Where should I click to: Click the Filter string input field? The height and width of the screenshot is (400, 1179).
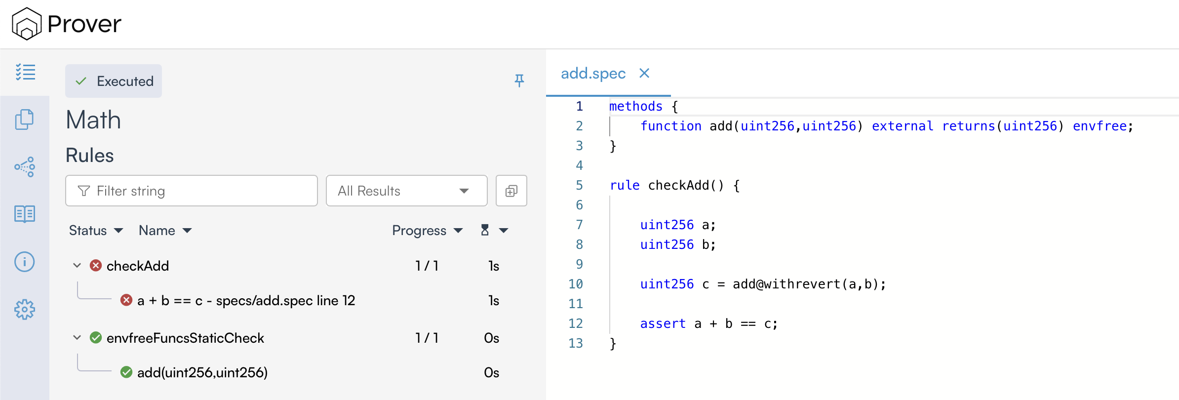tap(192, 191)
